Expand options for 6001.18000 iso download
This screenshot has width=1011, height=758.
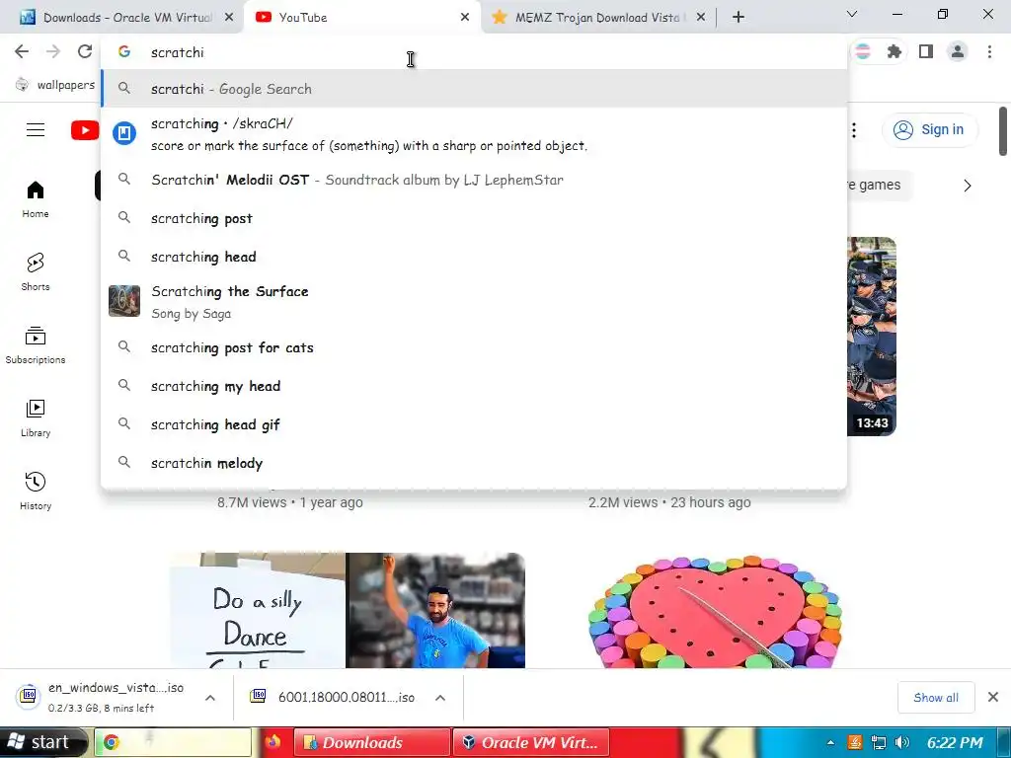pyautogui.click(x=439, y=698)
